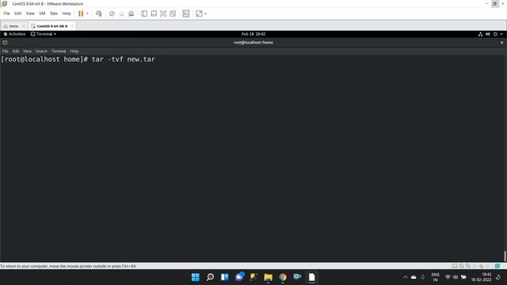Pause the virtual machine with the orange pause icon
This screenshot has height=285, width=507.
pos(81,13)
